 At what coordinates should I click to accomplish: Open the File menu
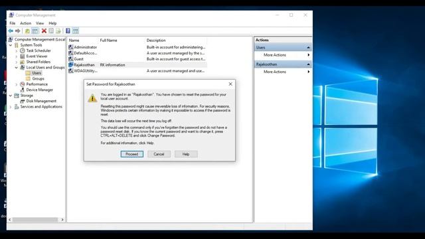click(13, 23)
